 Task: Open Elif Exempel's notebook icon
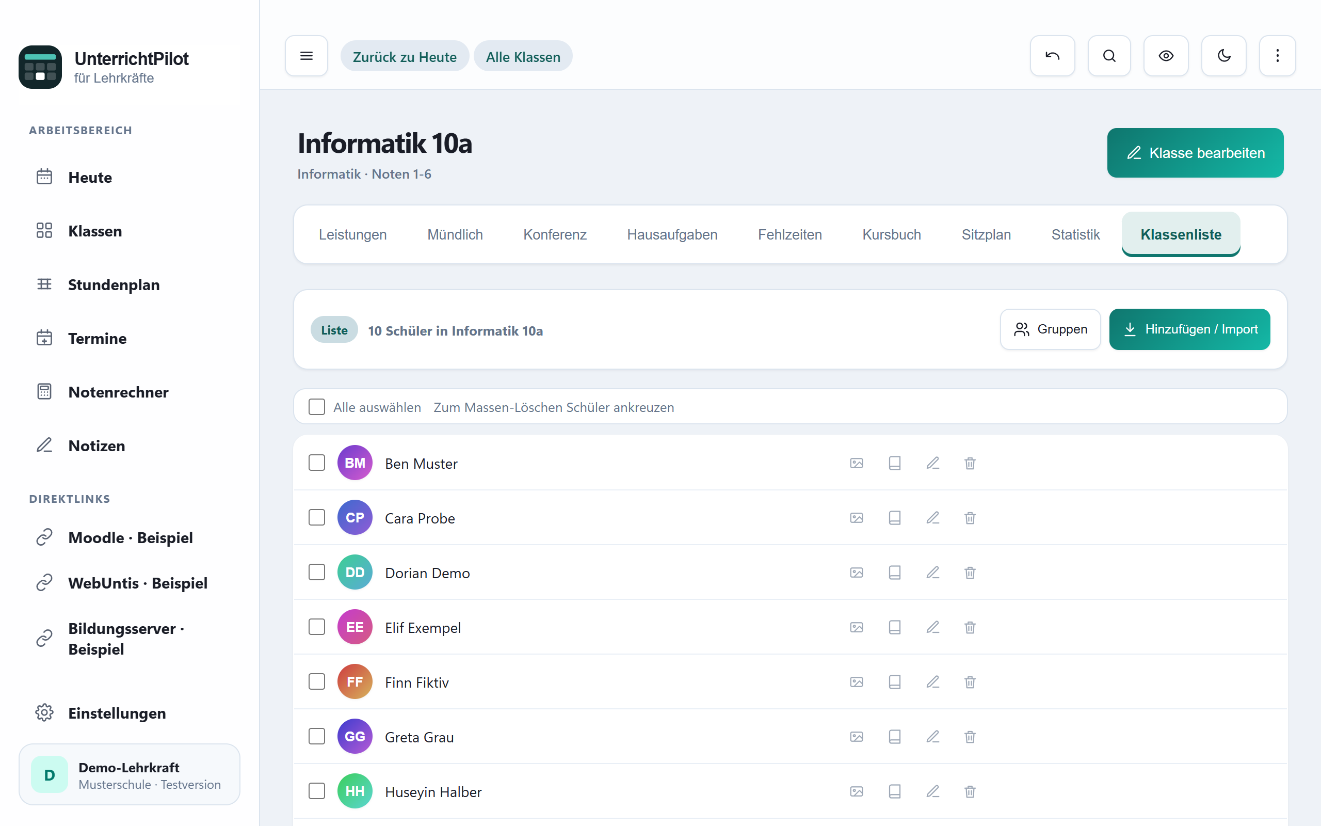click(x=895, y=627)
